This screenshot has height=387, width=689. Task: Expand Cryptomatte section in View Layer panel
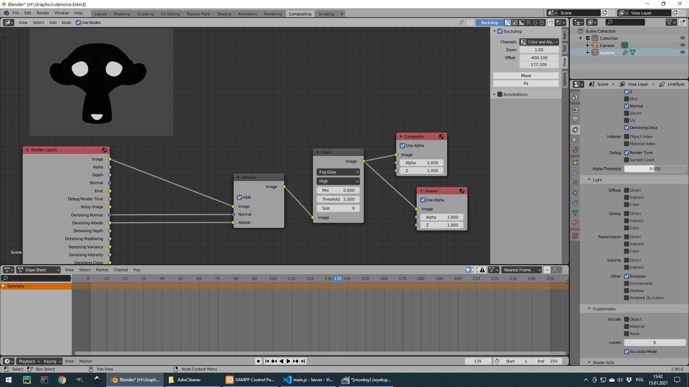[x=589, y=309]
